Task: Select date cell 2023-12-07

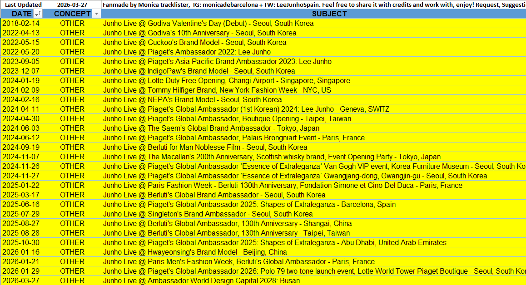Action: point(22,71)
